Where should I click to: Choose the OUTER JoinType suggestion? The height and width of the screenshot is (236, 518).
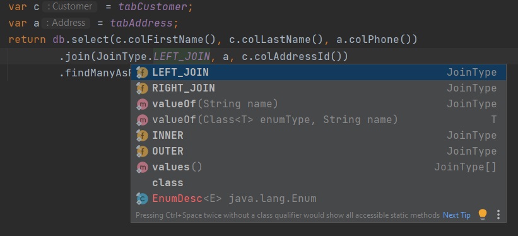tap(319, 151)
